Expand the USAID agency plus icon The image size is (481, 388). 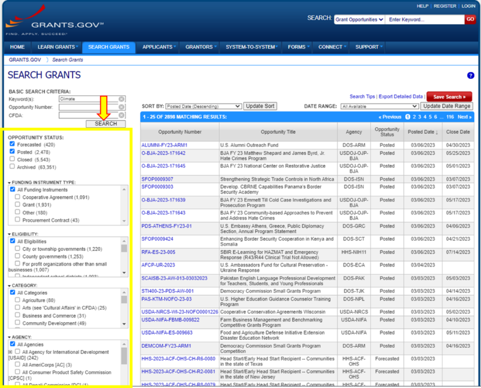[10, 352]
